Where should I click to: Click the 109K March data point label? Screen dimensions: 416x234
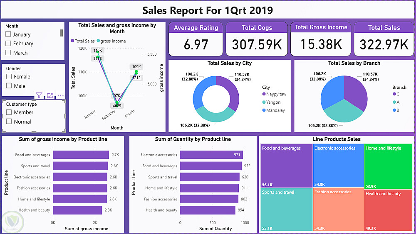[136, 66]
